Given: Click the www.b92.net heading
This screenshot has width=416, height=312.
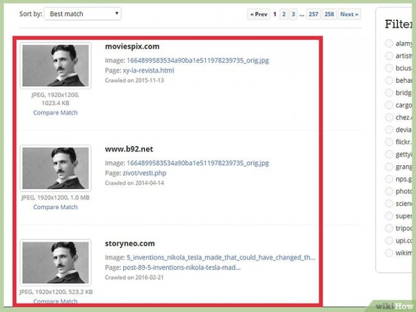Looking at the screenshot, I should pos(129,149).
